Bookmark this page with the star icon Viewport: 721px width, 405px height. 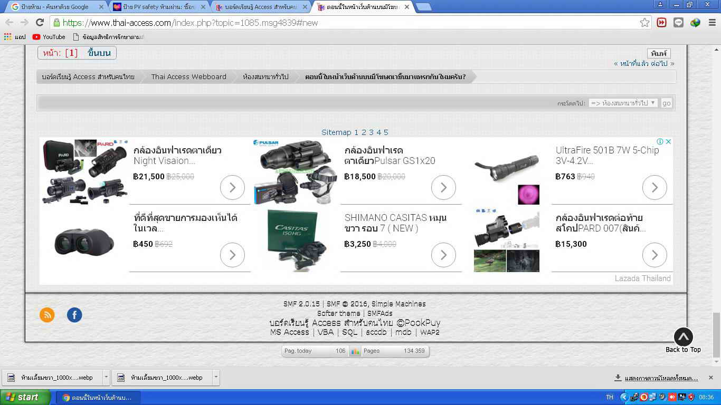coord(644,23)
